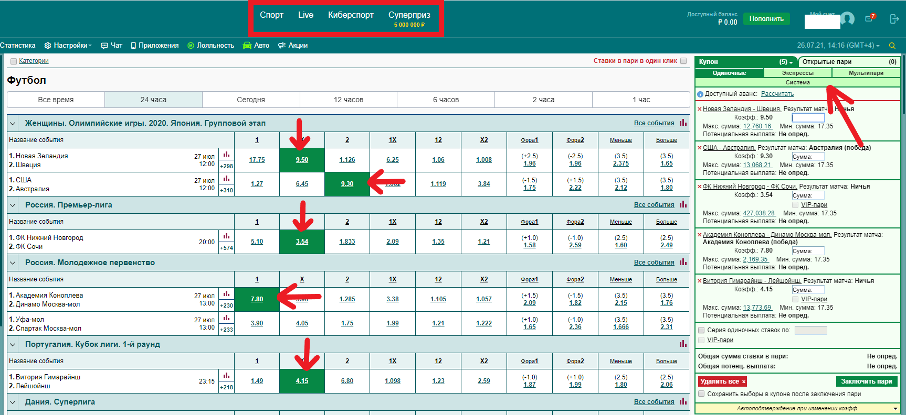Check Сохранить выборы в купоне option

[701, 394]
